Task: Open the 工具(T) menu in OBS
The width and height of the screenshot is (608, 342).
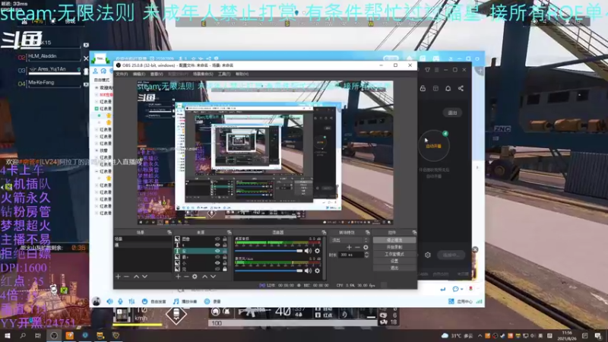Action: point(224,74)
